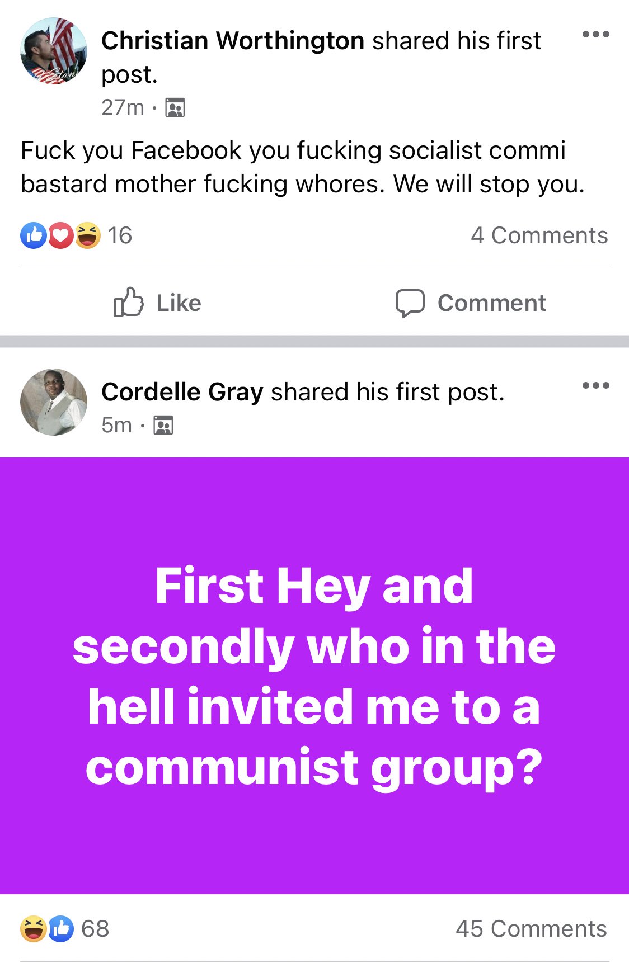Tap group audience icon next to 5m
The image size is (629, 963).
coord(163,426)
